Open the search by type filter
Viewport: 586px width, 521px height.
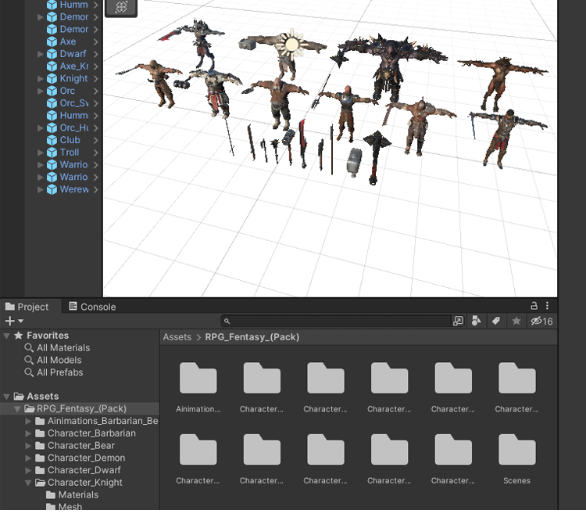coord(477,322)
